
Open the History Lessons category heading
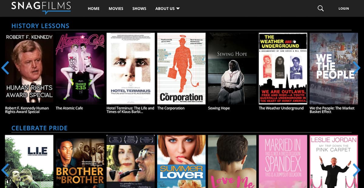click(40, 26)
